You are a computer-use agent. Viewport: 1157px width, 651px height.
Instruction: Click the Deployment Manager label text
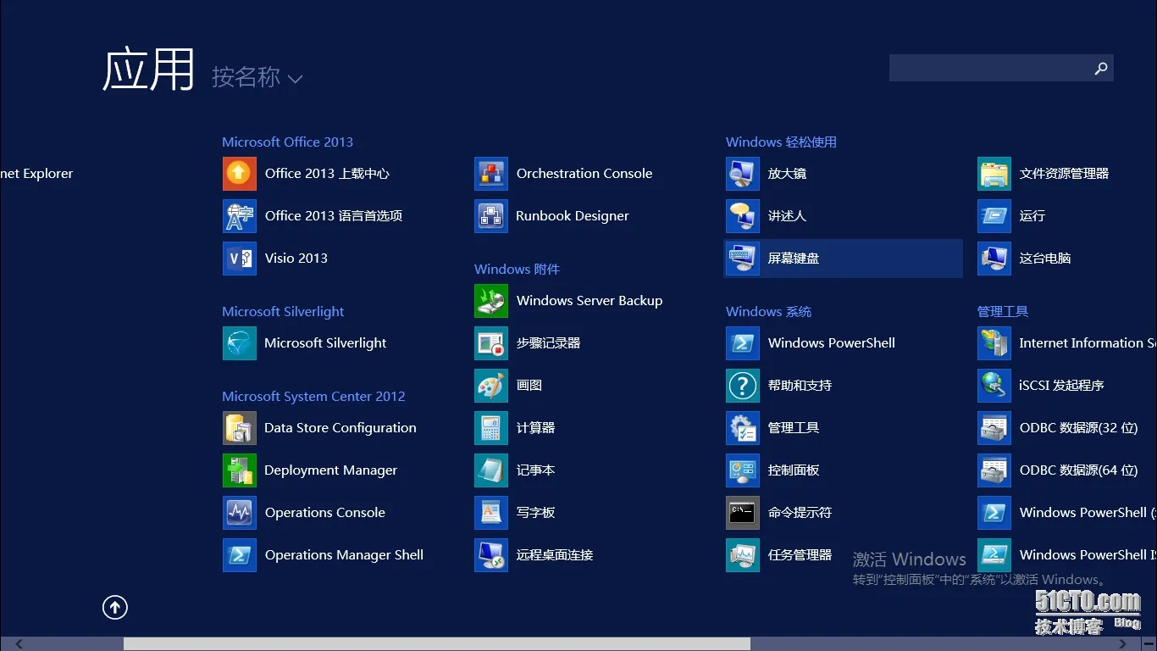(330, 470)
